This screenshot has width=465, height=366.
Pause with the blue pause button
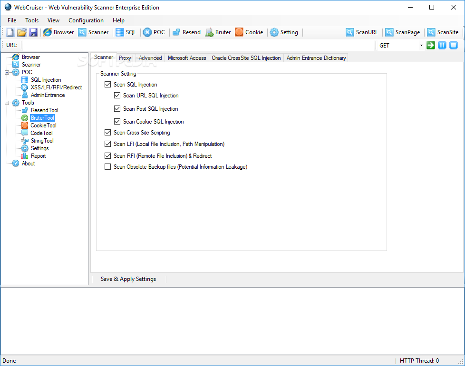[x=442, y=45]
